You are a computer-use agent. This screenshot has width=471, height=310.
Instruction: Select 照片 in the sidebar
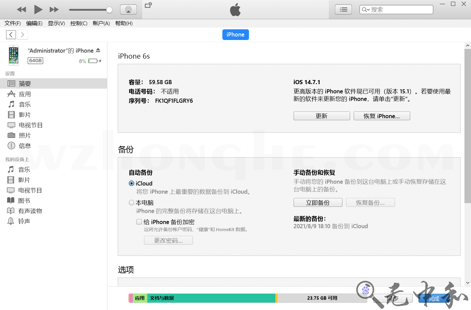click(25, 135)
